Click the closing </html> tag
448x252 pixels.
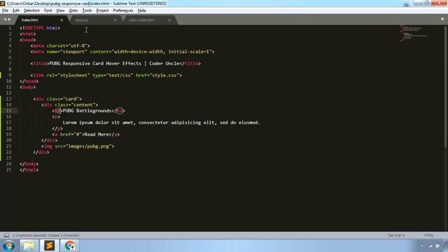29,169
